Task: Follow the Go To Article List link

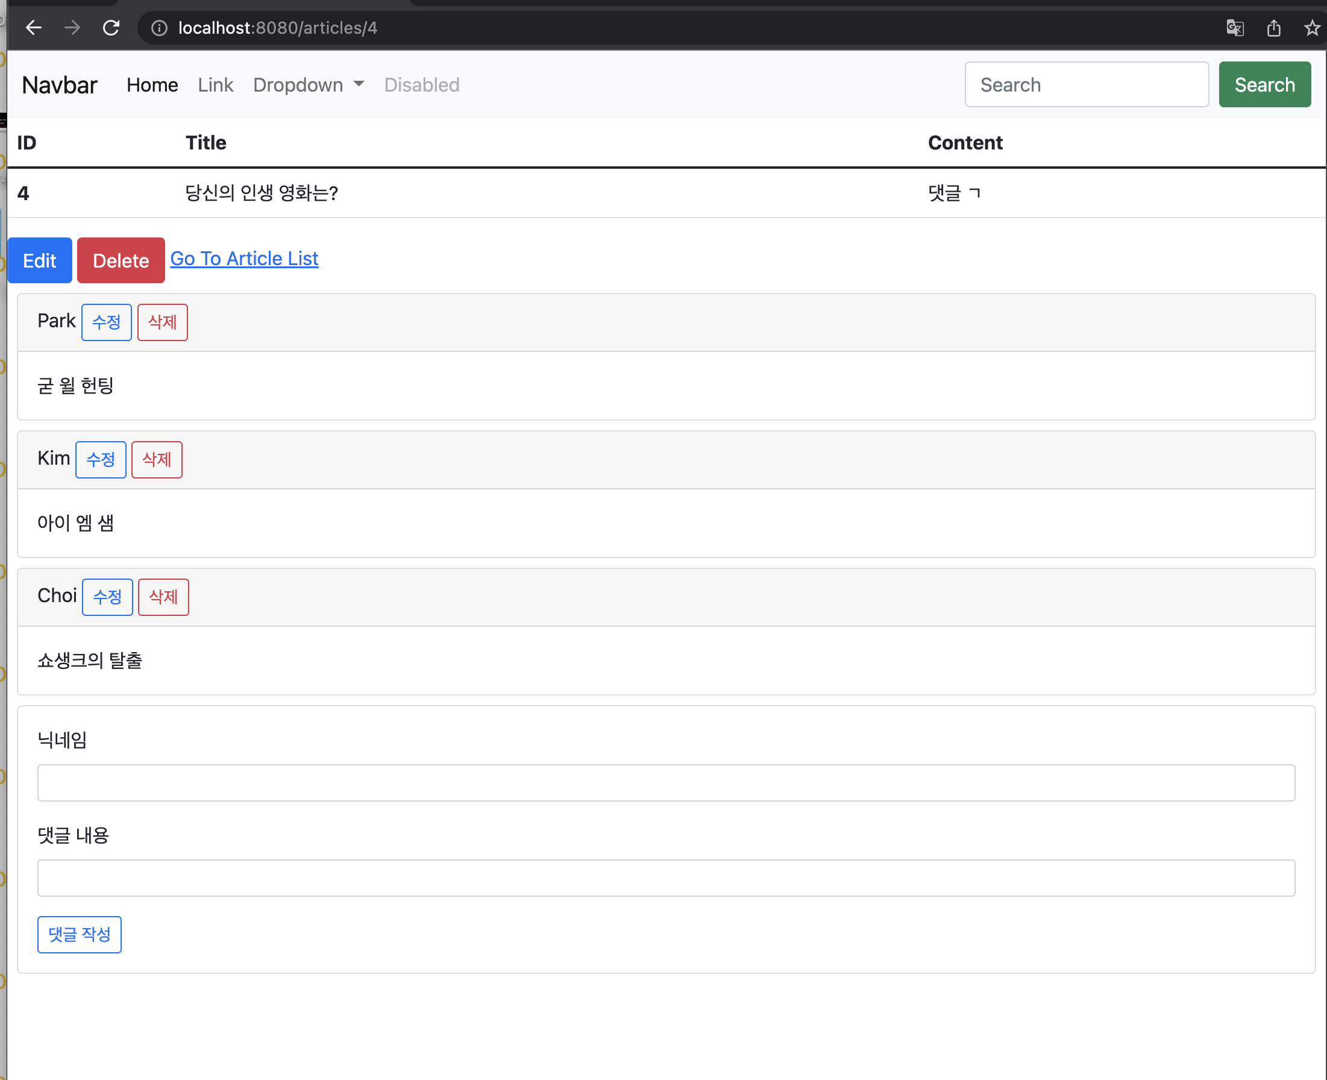Action: tap(244, 258)
